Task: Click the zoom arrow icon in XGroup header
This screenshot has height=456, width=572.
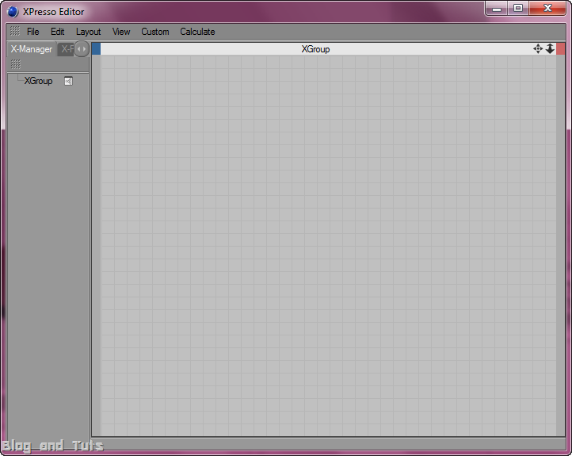Action: pos(550,48)
